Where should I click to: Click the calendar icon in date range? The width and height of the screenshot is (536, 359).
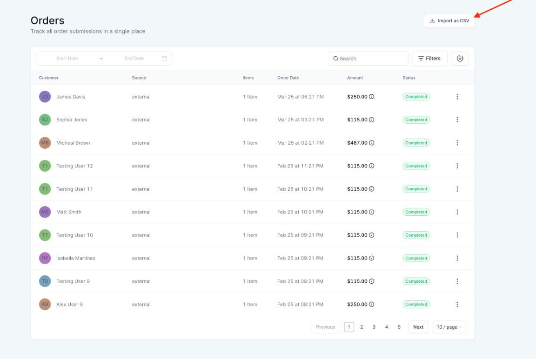click(x=164, y=59)
